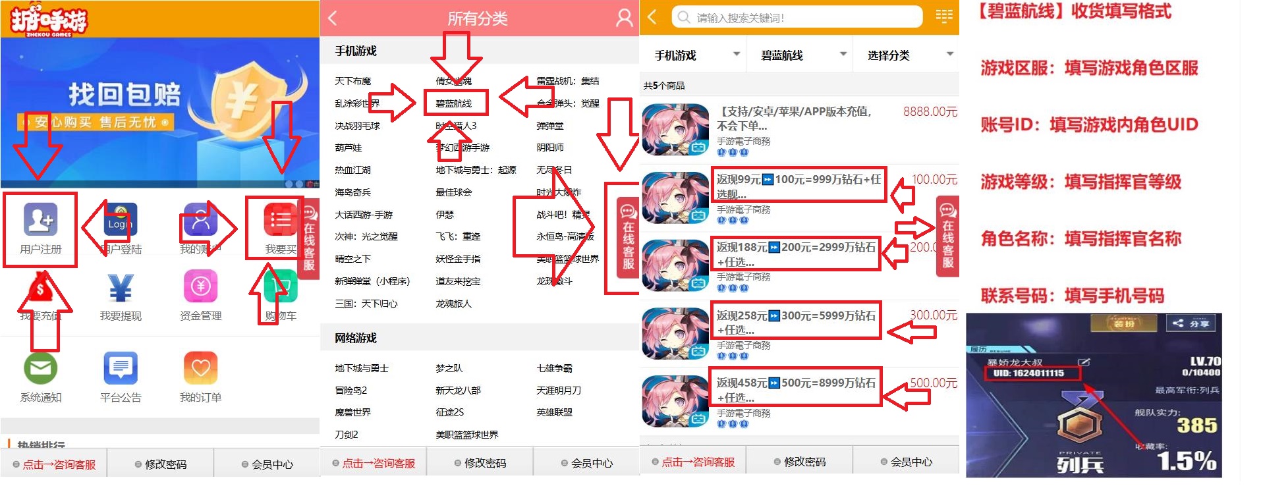Select 魔兽世界 under 网络游戏
The height and width of the screenshot is (488, 1261).
(353, 412)
